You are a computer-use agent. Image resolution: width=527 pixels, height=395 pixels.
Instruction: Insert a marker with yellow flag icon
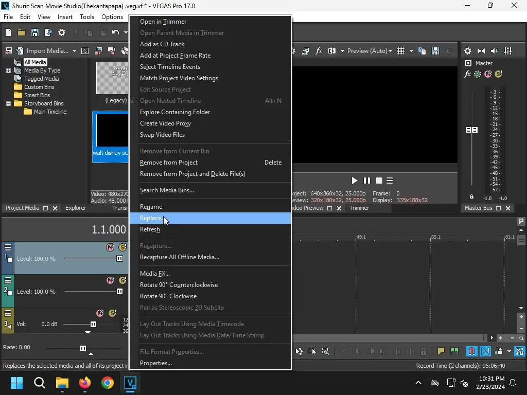[x=441, y=351]
